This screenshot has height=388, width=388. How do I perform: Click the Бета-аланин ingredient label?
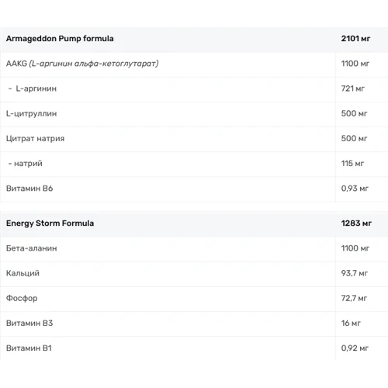[x=32, y=248]
